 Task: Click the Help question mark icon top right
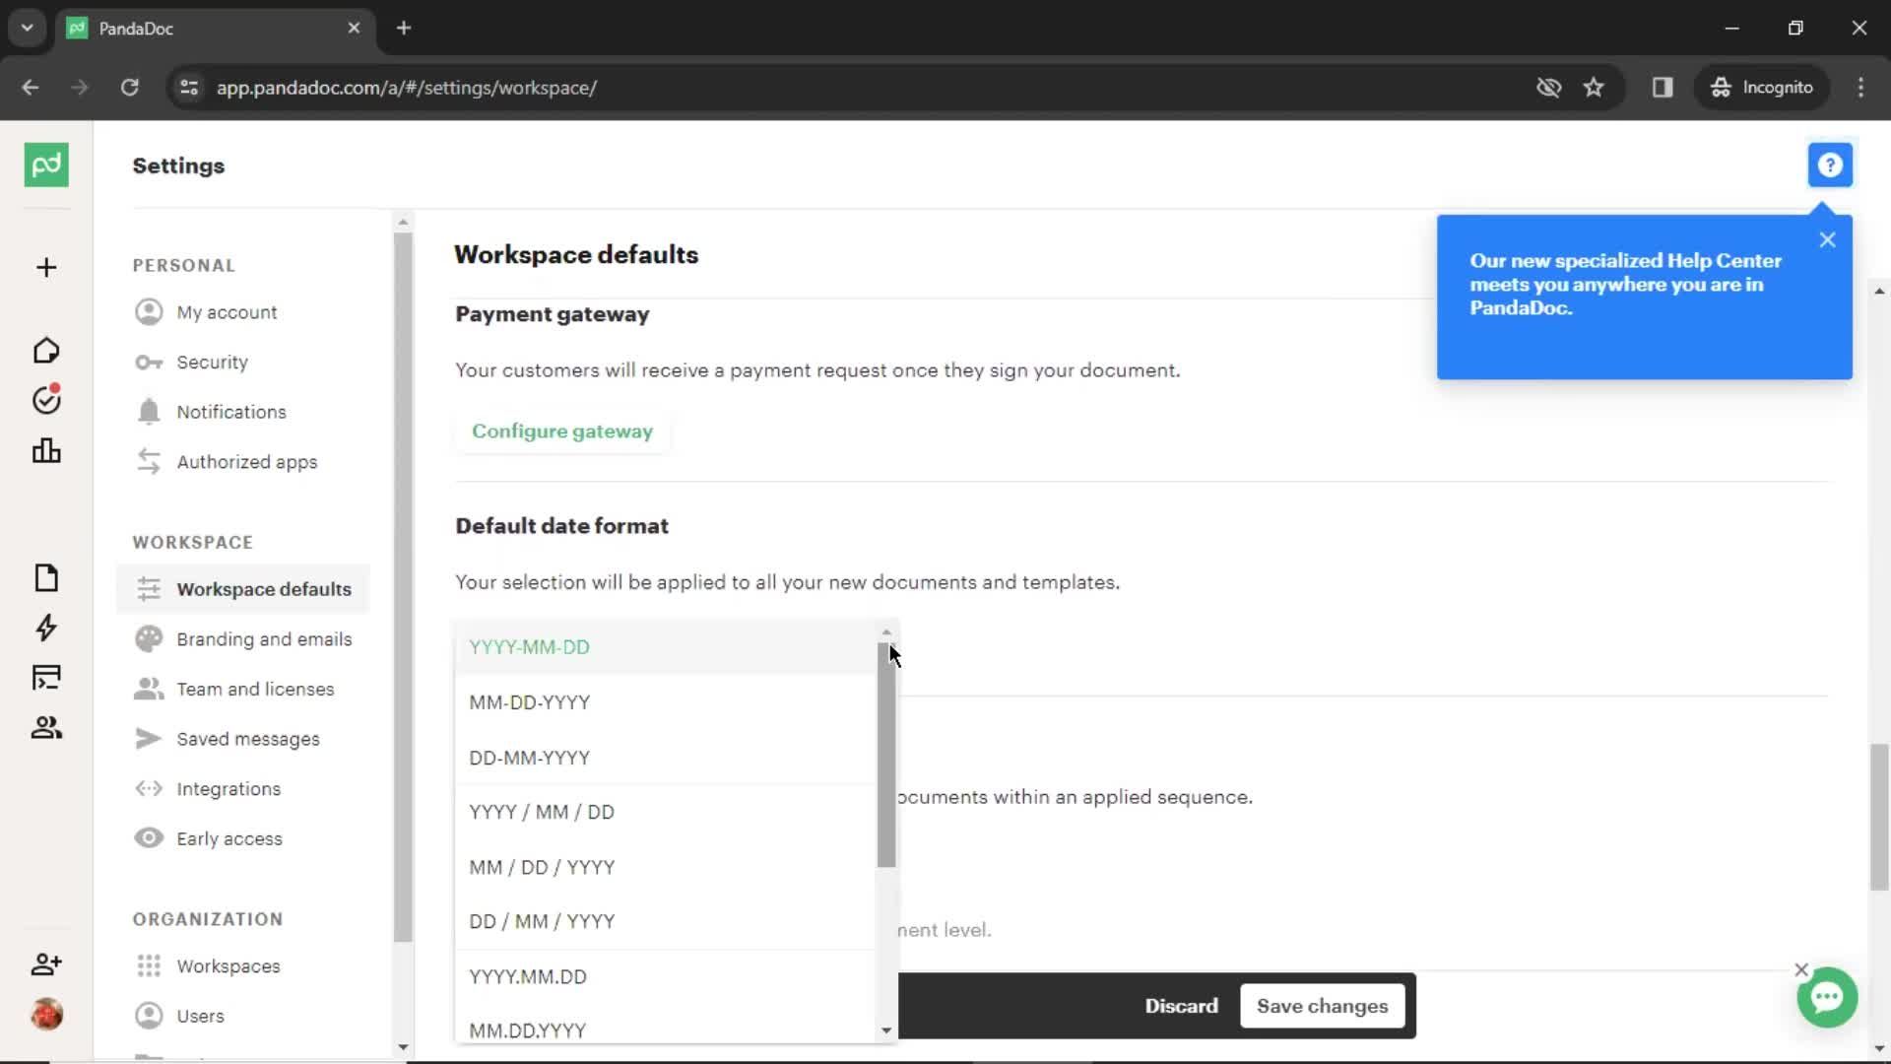1830,165
